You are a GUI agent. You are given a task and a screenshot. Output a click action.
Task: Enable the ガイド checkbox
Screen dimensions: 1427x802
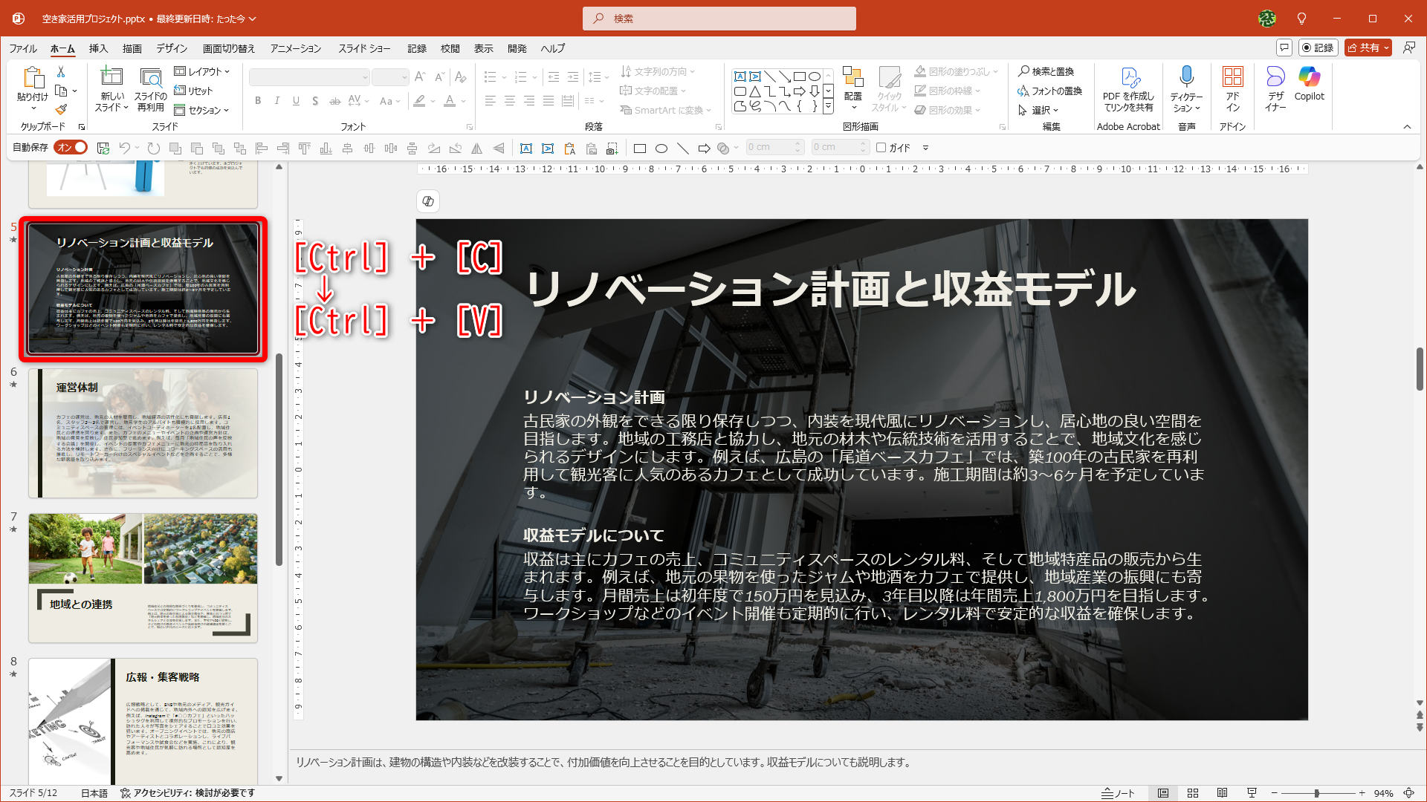(882, 147)
